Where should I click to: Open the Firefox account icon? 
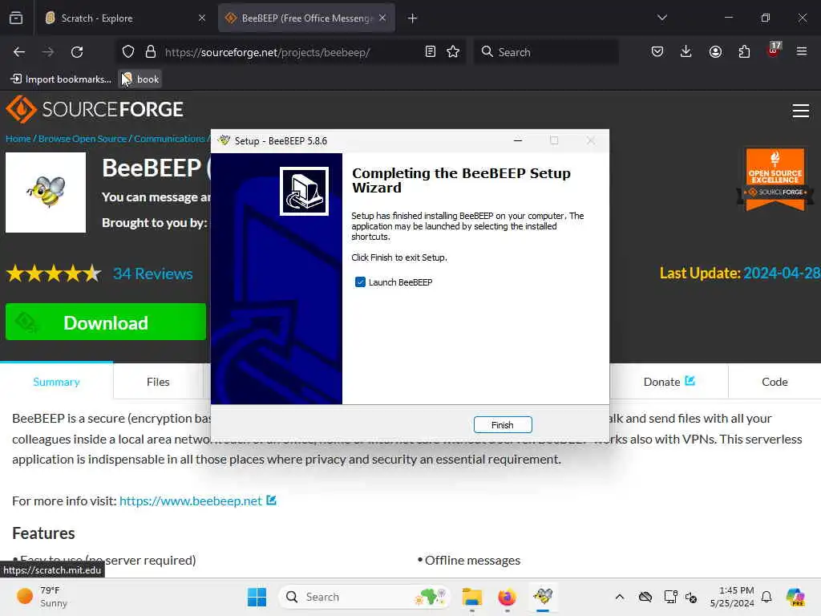715,52
